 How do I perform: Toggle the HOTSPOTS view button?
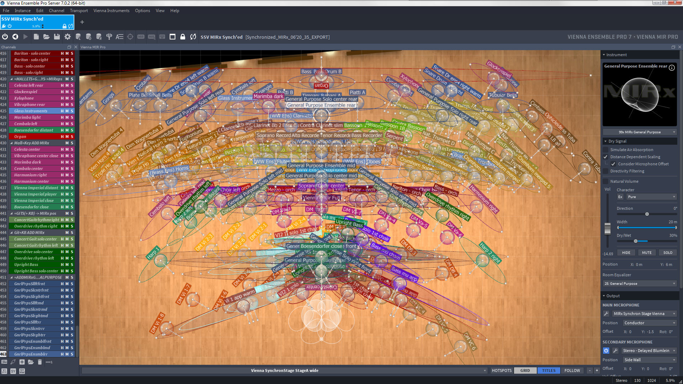pos(502,370)
